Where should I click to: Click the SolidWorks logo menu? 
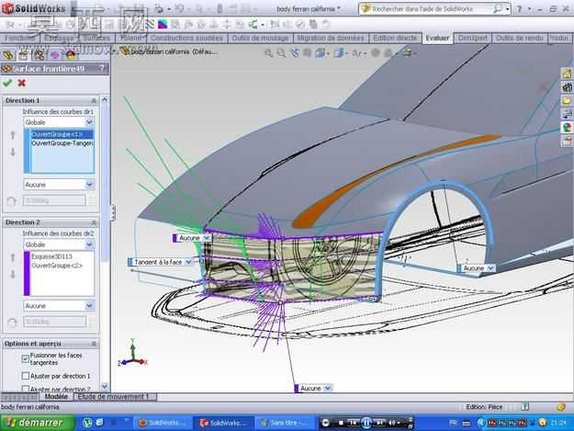point(34,8)
